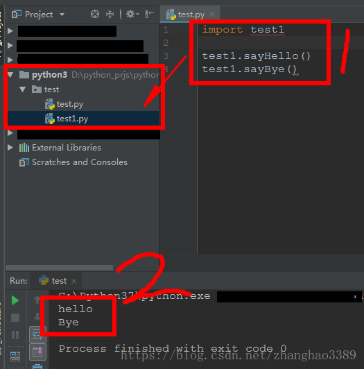This screenshot has width=364, height=369.
Task: Stop the process with the stop button
Action: (x=15, y=318)
